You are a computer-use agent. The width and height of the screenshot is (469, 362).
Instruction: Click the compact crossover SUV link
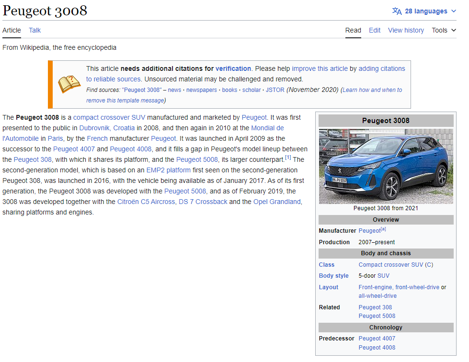(x=109, y=117)
